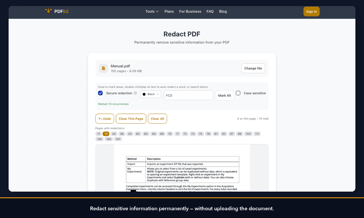Jump to redacted page 147
Viewport: 364px width, 218px height.
(118, 139)
